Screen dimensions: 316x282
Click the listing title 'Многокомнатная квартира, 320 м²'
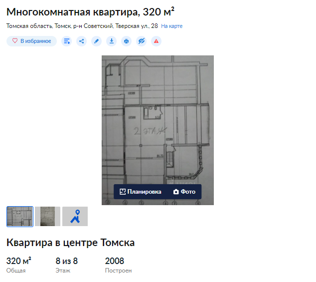click(90, 11)
